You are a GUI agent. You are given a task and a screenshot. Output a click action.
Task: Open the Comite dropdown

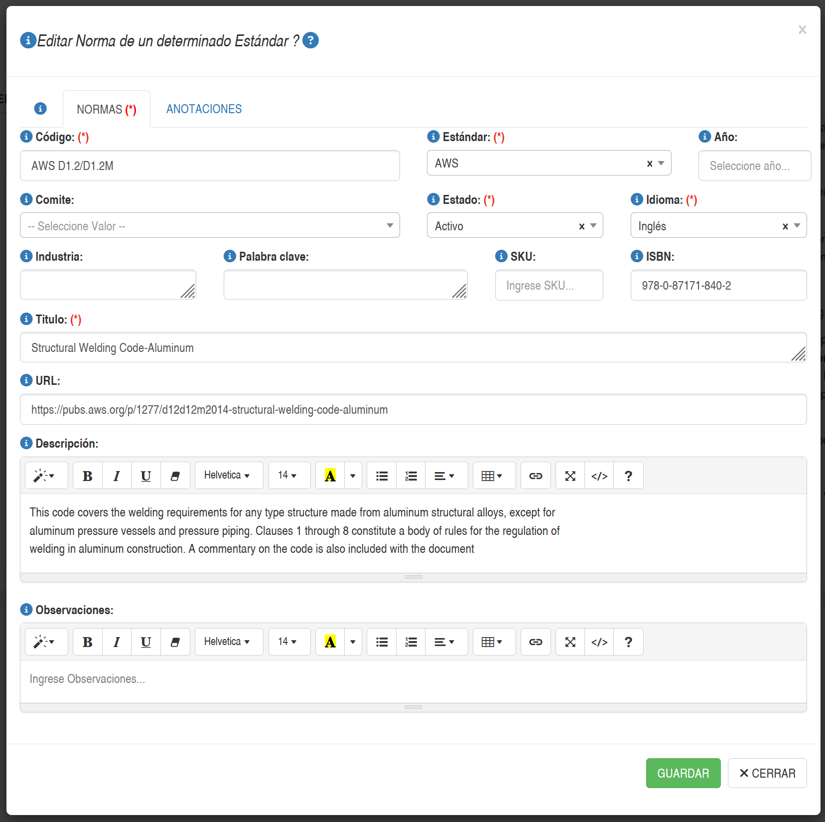[210, 226]
